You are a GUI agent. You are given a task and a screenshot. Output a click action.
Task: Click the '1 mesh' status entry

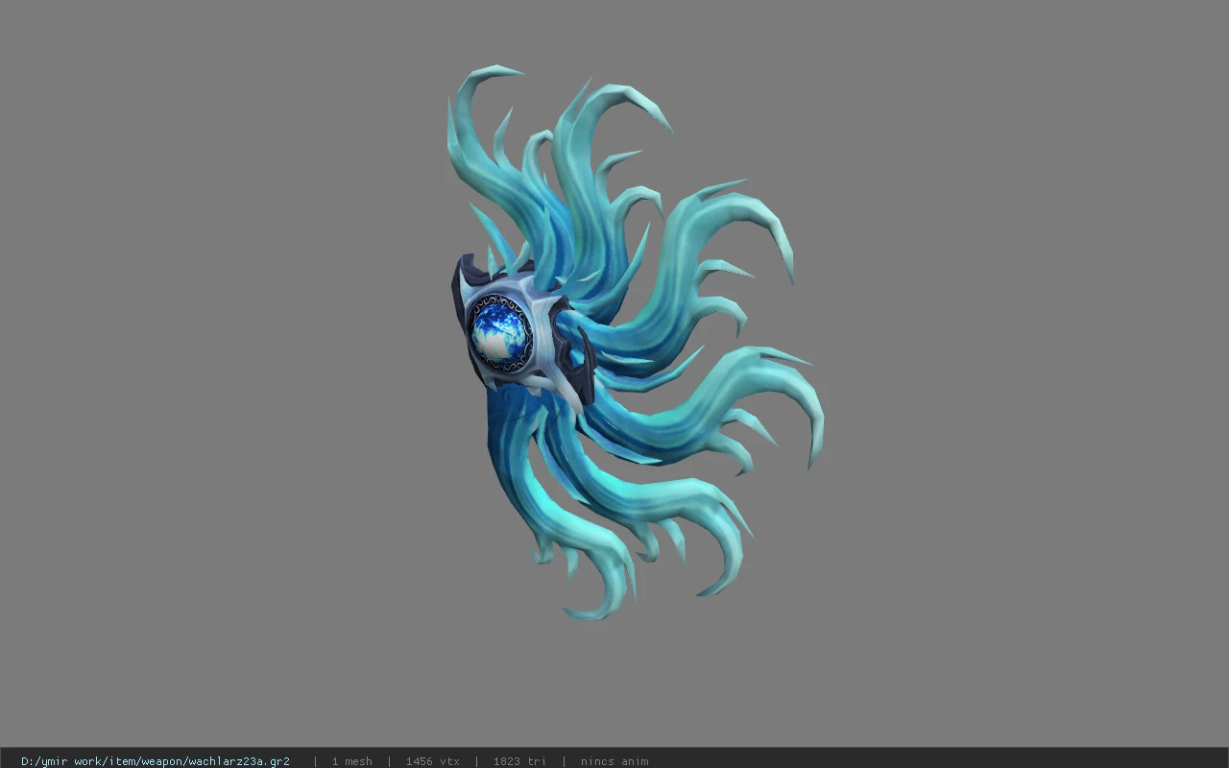point(352,761)
